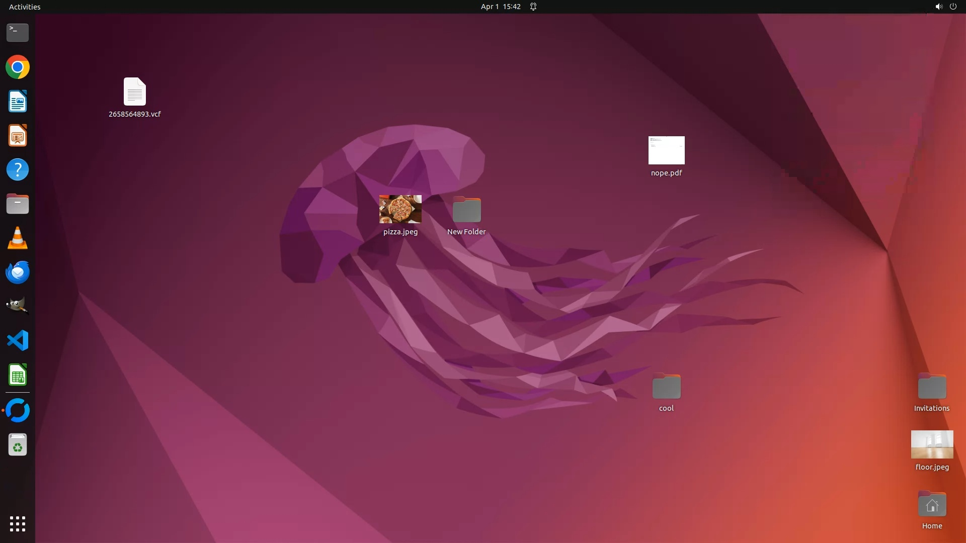This screenshot has width=966, height=543.
Task: Launch VLC media player
Action: coord(18,238)
